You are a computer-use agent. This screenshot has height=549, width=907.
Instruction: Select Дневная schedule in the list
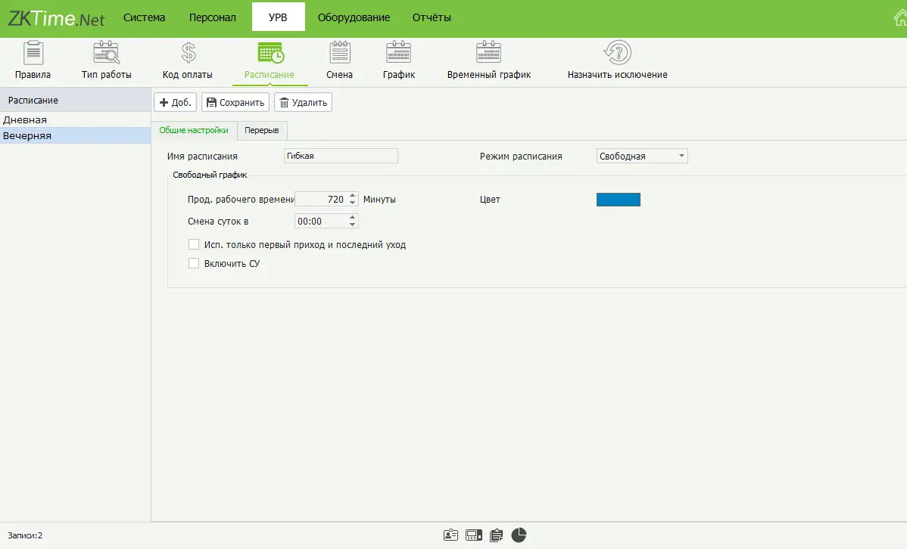25,119
